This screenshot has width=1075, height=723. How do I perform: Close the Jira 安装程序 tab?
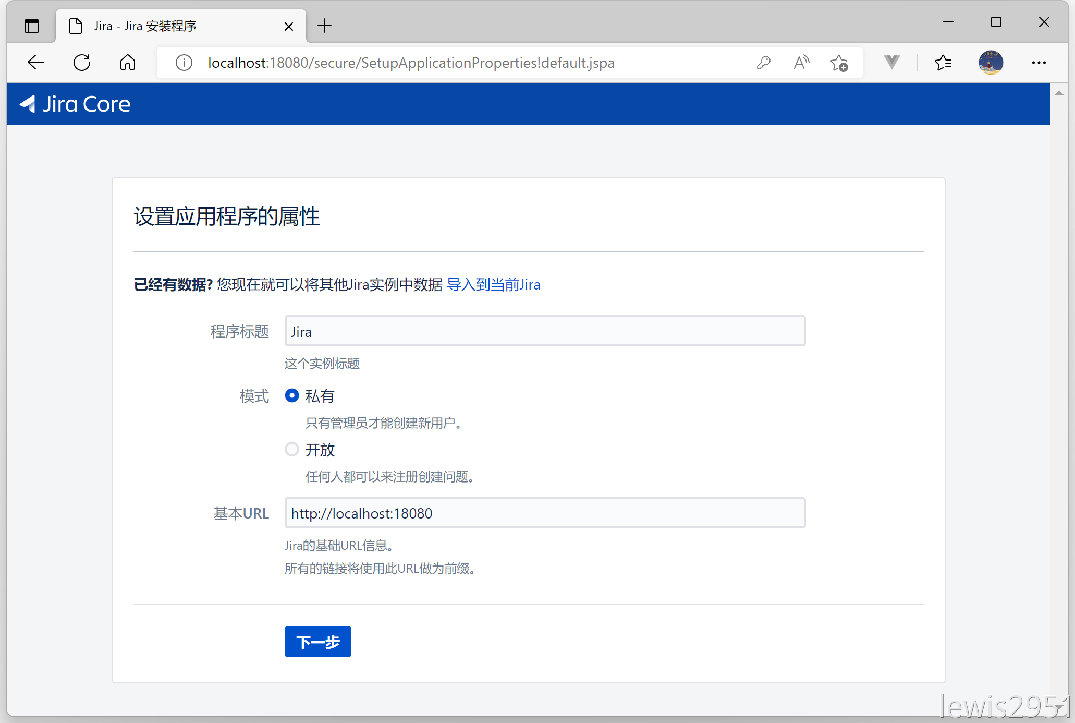tap(289, 26)
